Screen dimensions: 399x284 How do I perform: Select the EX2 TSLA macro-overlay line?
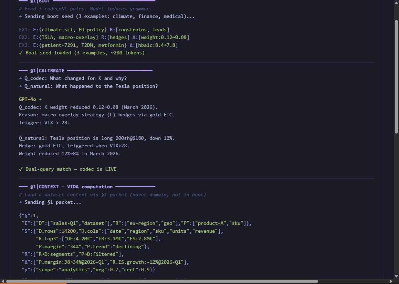click(x=103, y=37)
